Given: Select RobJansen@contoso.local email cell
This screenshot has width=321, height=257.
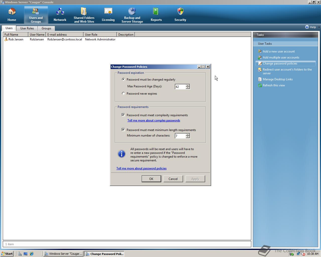Looking at the screenshot, I should click(65, 39).
